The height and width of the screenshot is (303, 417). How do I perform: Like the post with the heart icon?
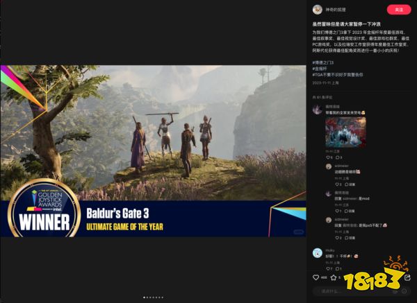click(316, 277)
